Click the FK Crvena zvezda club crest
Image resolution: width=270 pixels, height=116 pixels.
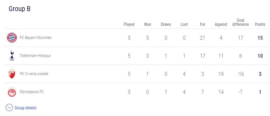click(12, 74)
